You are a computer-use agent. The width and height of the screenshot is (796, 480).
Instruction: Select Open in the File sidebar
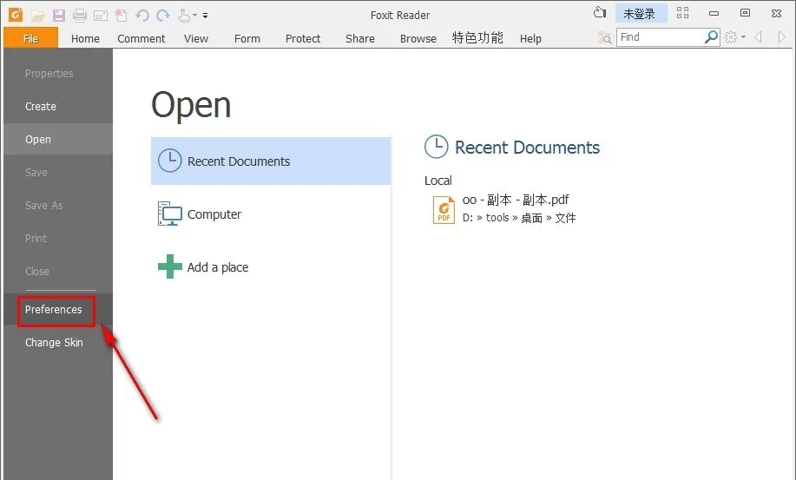point(58,140)
